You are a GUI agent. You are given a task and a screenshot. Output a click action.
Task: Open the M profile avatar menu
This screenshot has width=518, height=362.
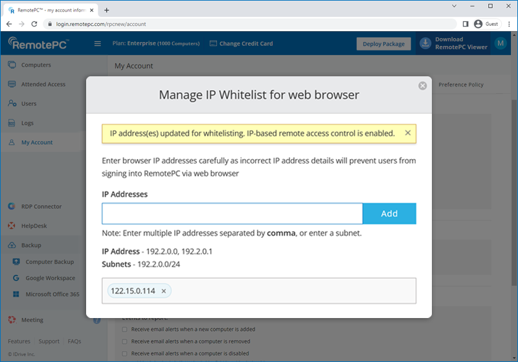[x=500, y=43]
